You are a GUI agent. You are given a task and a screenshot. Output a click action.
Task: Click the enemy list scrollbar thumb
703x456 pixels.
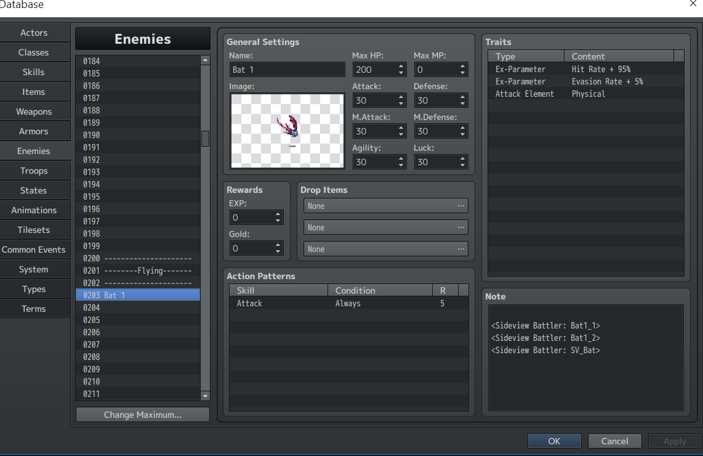206,139
